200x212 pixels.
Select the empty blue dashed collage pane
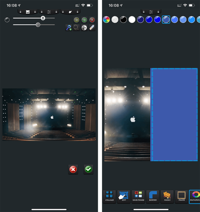coord(174,114)
